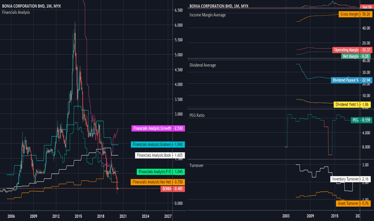
Task: Click the 2009 label on left time axis
Action: tap(33, 216)
